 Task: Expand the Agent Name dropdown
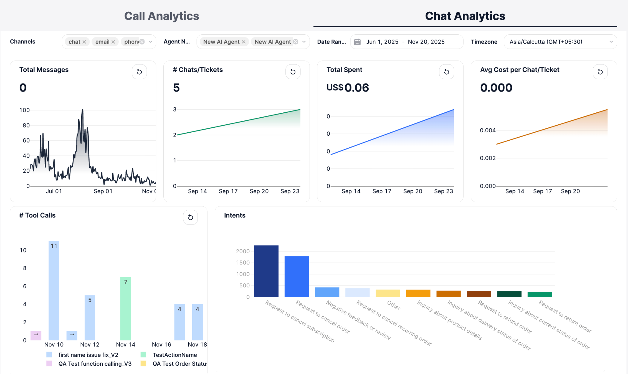click(304, 42)
